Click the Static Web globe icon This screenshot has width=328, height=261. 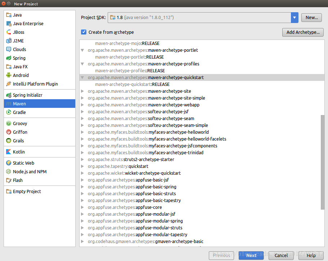point(9,163)
